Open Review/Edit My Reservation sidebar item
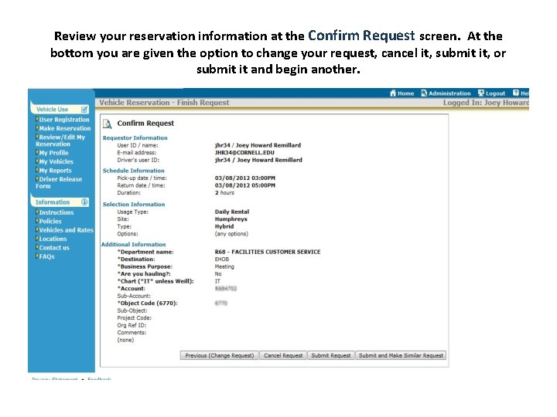The image size is (557, 417). 60,141
